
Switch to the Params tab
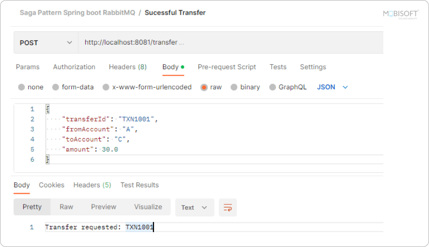28,67
